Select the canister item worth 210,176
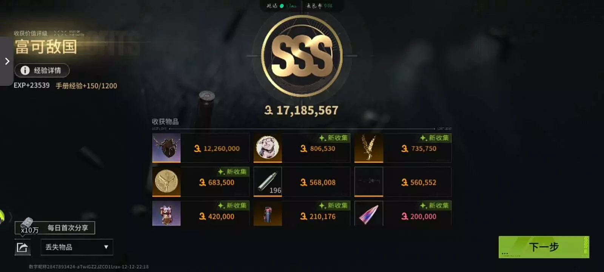The width and height of the screenshot is (604, 272). click(x=268, y=213)
